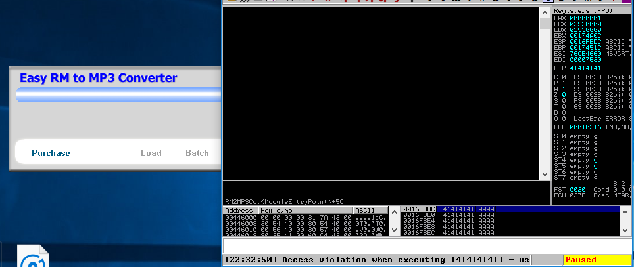634x267 pixels.
Task: Click Load in Easy RM to MP3 Converter
Action: (x=151, y=154)
